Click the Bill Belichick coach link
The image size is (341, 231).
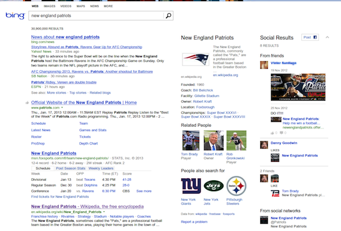coord(203,90)
